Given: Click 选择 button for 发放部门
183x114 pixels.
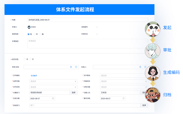Looking at the screenshot, I should [x=144, y=105].
